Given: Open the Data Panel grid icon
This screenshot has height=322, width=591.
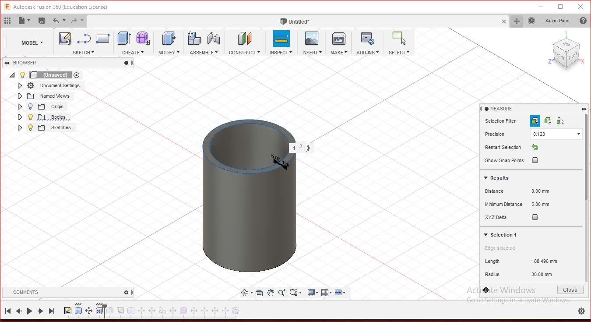Looking at the screenshot, I should (x=7, y=21).
